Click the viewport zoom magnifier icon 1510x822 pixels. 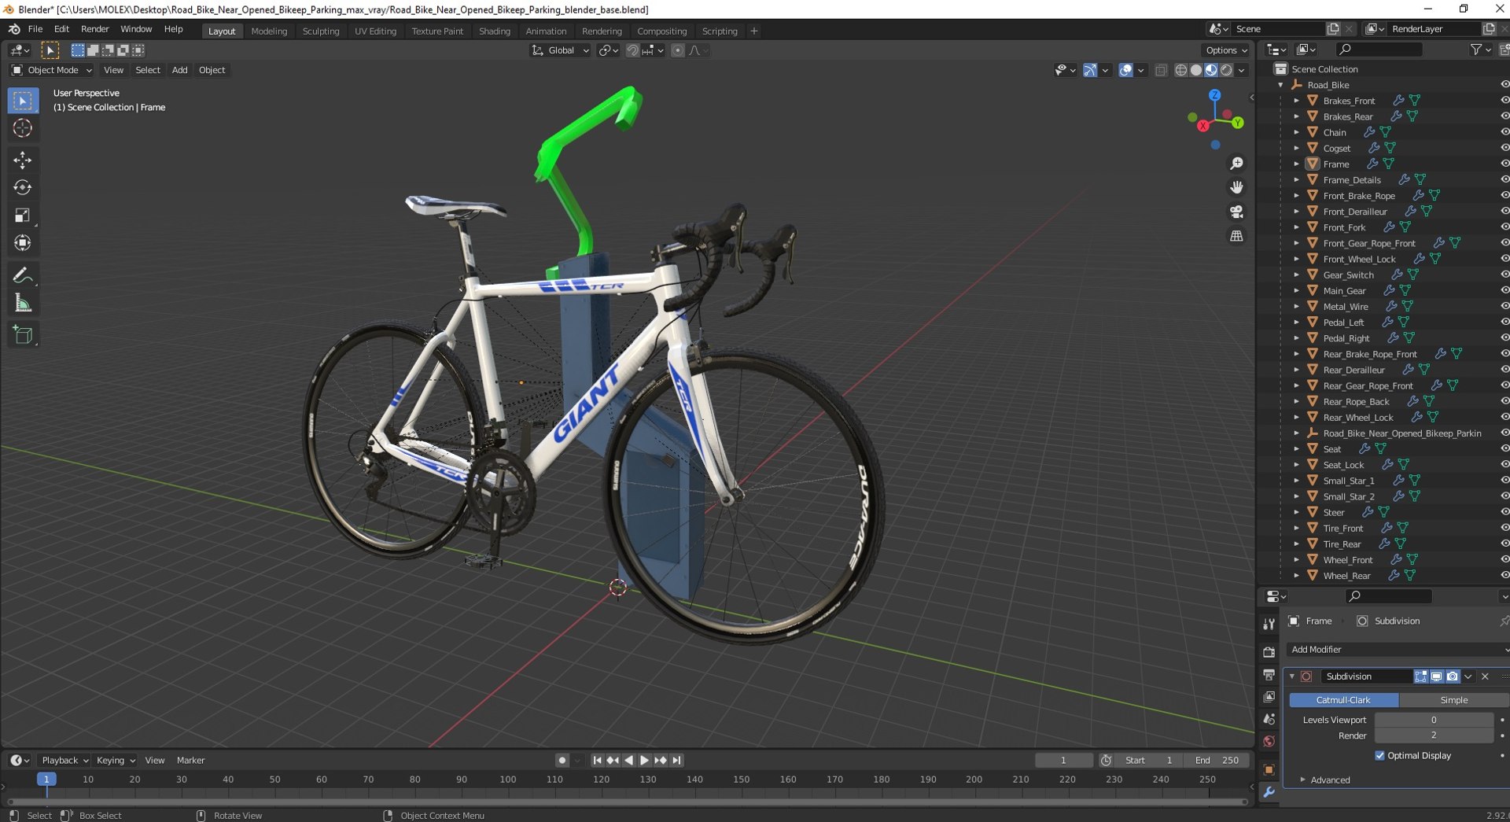pos(1236,163)
